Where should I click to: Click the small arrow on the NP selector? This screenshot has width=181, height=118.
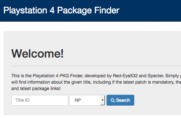pos(102,100)
